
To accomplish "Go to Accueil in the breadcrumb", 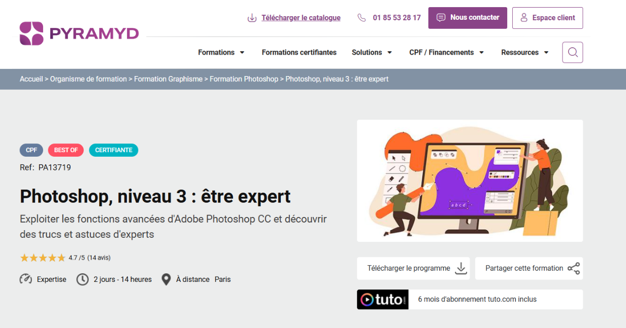I will (31, 79).
